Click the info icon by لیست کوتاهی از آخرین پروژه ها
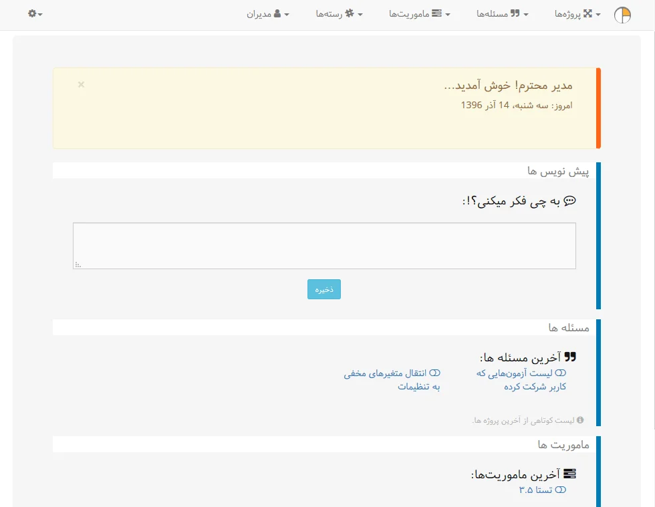This screenshot has height=507, width=655. (580, 420)
